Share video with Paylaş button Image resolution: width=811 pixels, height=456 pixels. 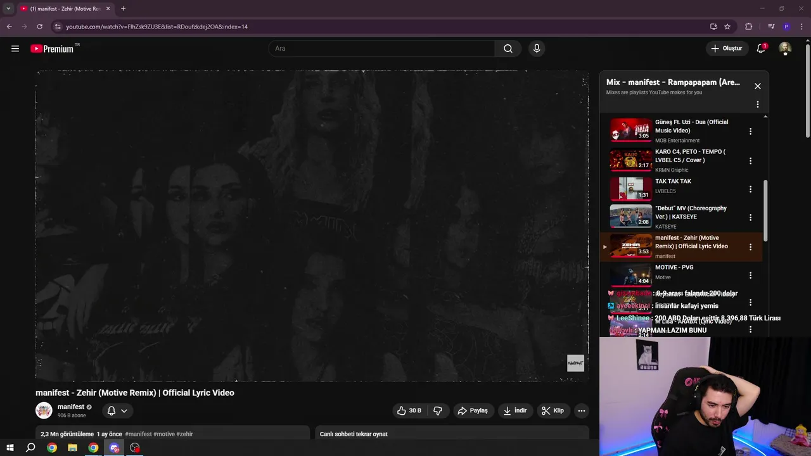pyautogui.click(x=473, y=411)
